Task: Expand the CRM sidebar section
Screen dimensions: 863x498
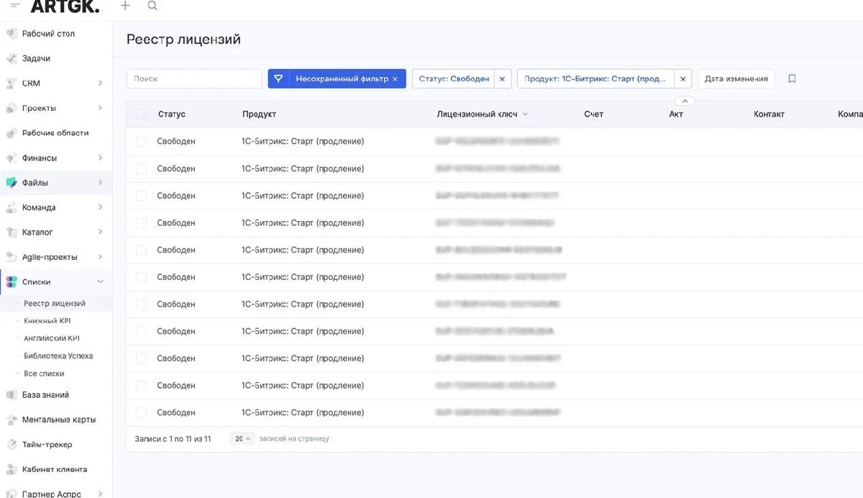Action: click(100, 83)
